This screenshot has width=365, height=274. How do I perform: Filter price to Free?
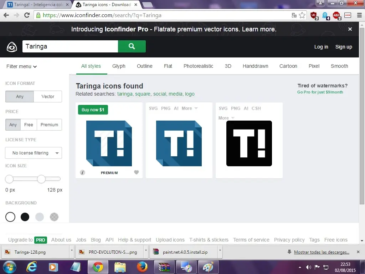pos(29,125)
